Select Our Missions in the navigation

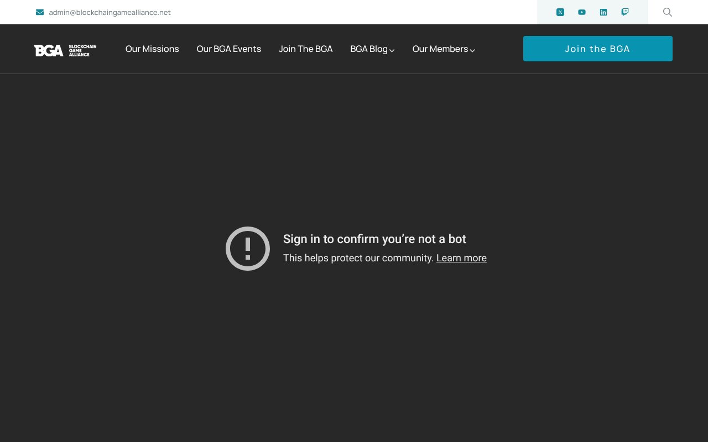click(152, 49)
